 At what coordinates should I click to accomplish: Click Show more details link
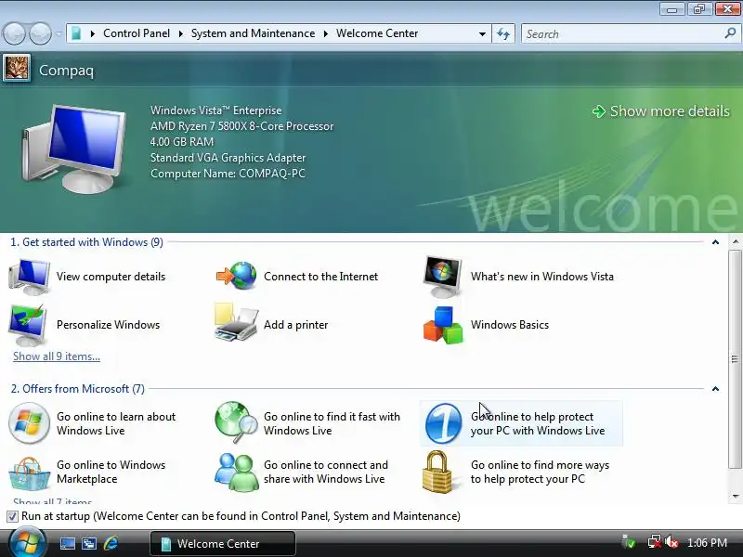[661, 111]
